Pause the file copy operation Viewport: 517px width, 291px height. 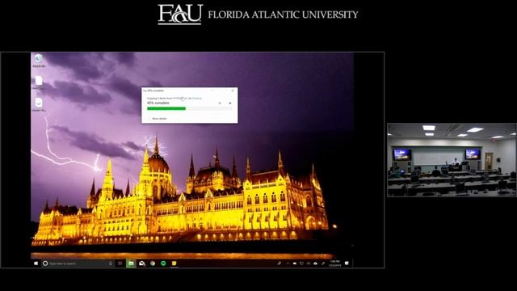(220, 103)
